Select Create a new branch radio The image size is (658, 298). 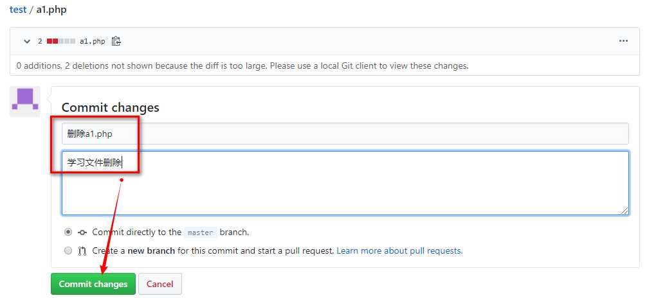click(x=68, y=251)
